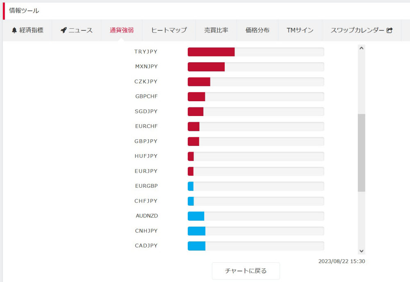Select the 通貨強弱 tab
The width and height of the screenshot is (410, 282).
coord(122,30)
